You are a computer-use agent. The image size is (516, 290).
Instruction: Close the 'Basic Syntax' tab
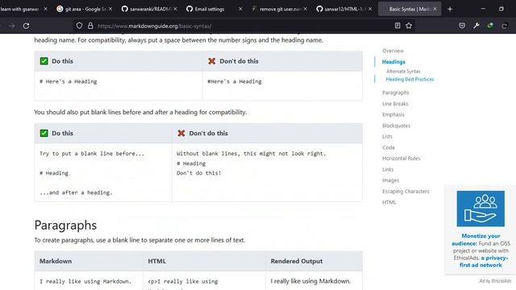435,9
